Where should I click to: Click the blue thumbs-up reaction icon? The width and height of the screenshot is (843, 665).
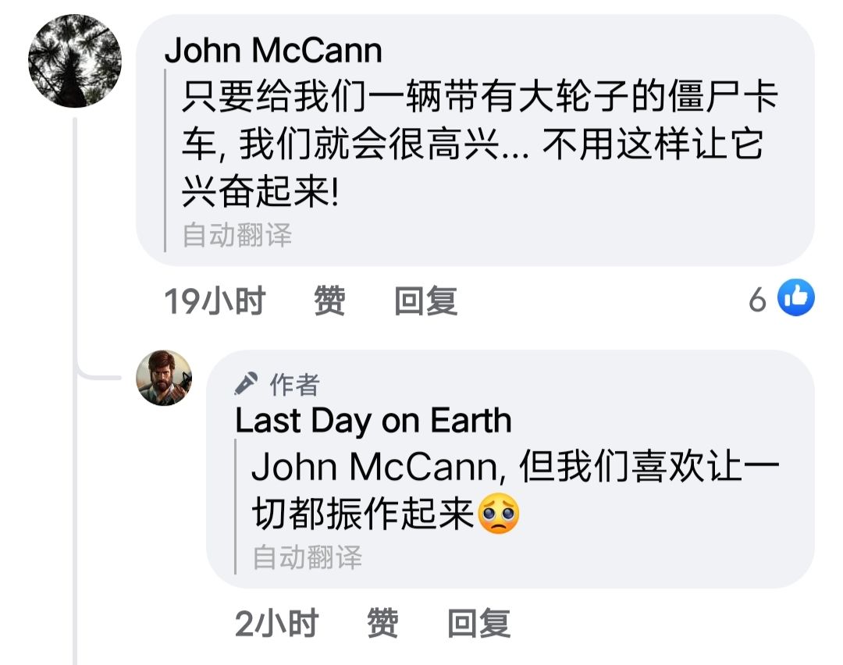click(796, 298)
